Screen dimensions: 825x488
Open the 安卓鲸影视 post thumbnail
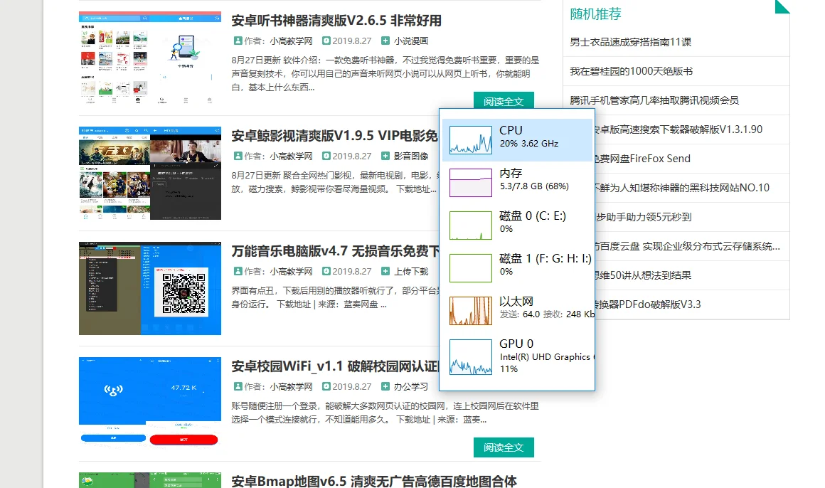tap(150, 173)
